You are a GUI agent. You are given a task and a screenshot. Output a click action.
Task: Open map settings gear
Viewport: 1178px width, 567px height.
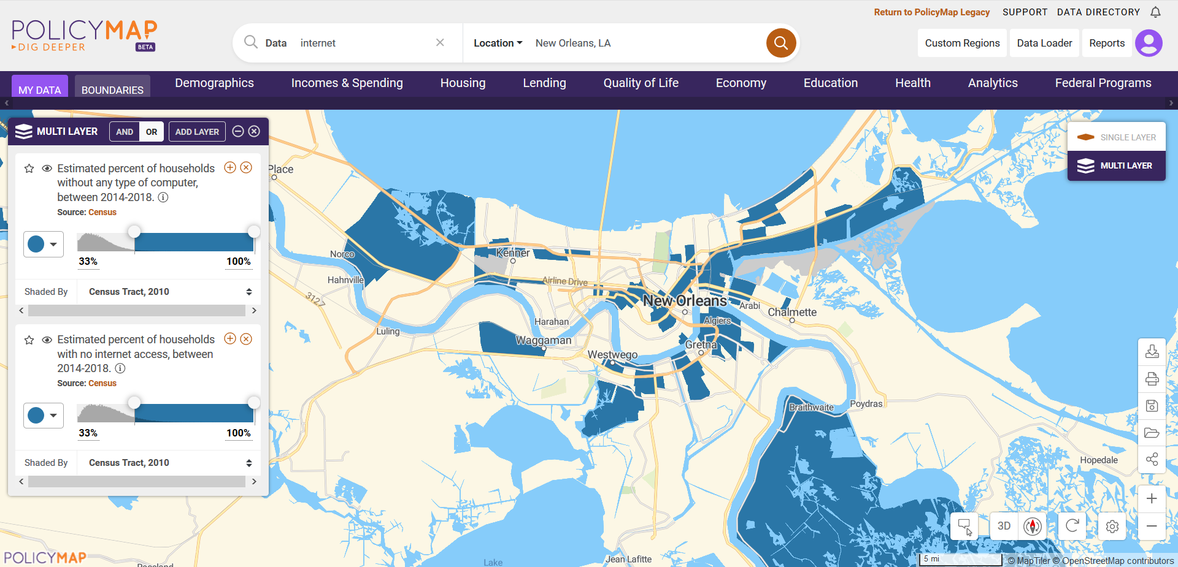(x=1112, y=526)
